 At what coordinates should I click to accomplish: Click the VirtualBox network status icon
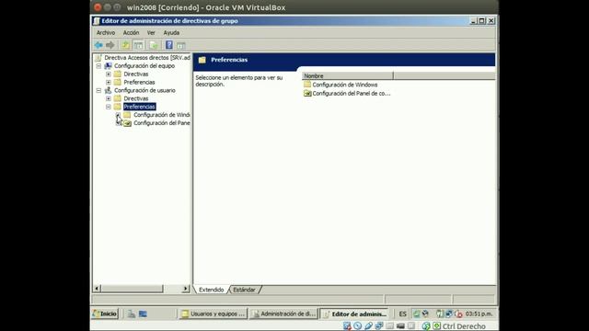tap(379, 326)
